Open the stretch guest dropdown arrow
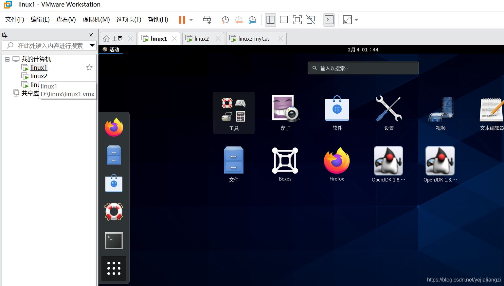504x286 pixels. tap(356, 20)
